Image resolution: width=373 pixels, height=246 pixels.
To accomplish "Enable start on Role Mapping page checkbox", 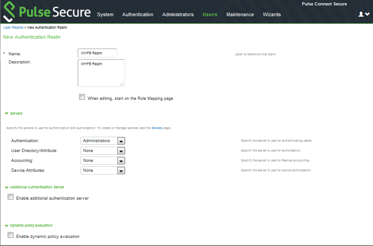I will click(x=82, y=97).
